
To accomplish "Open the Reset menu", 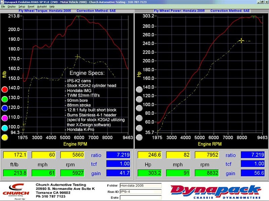I will [x=31, y=6].
